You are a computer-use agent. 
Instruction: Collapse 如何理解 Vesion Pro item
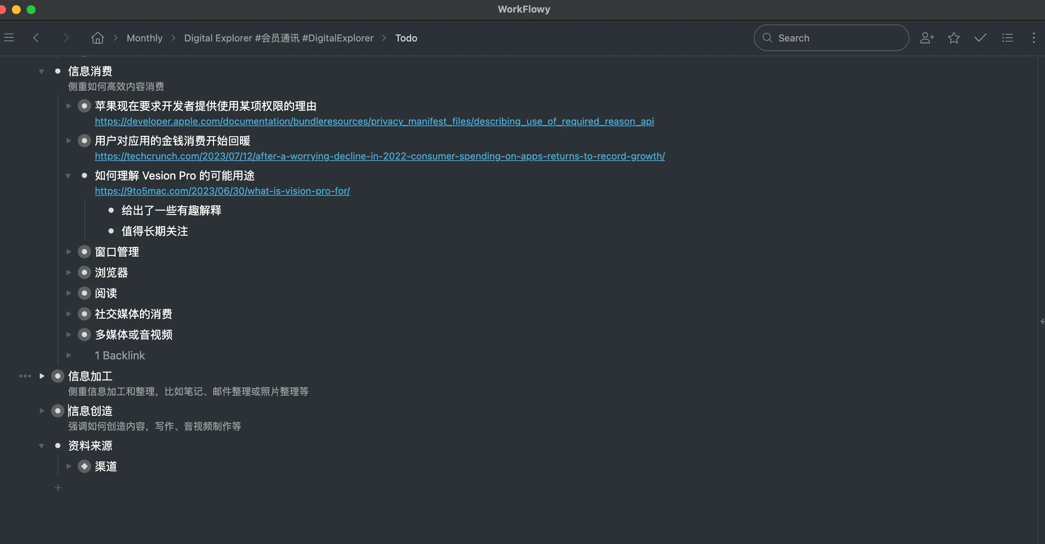tap(69, 175)
